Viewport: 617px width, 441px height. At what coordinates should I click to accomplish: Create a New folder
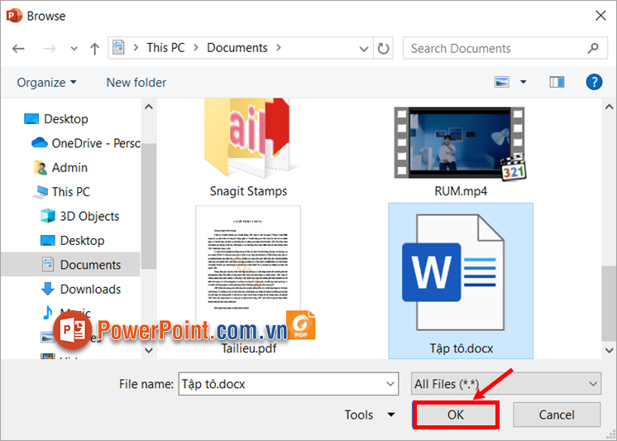tap(136, 82)
